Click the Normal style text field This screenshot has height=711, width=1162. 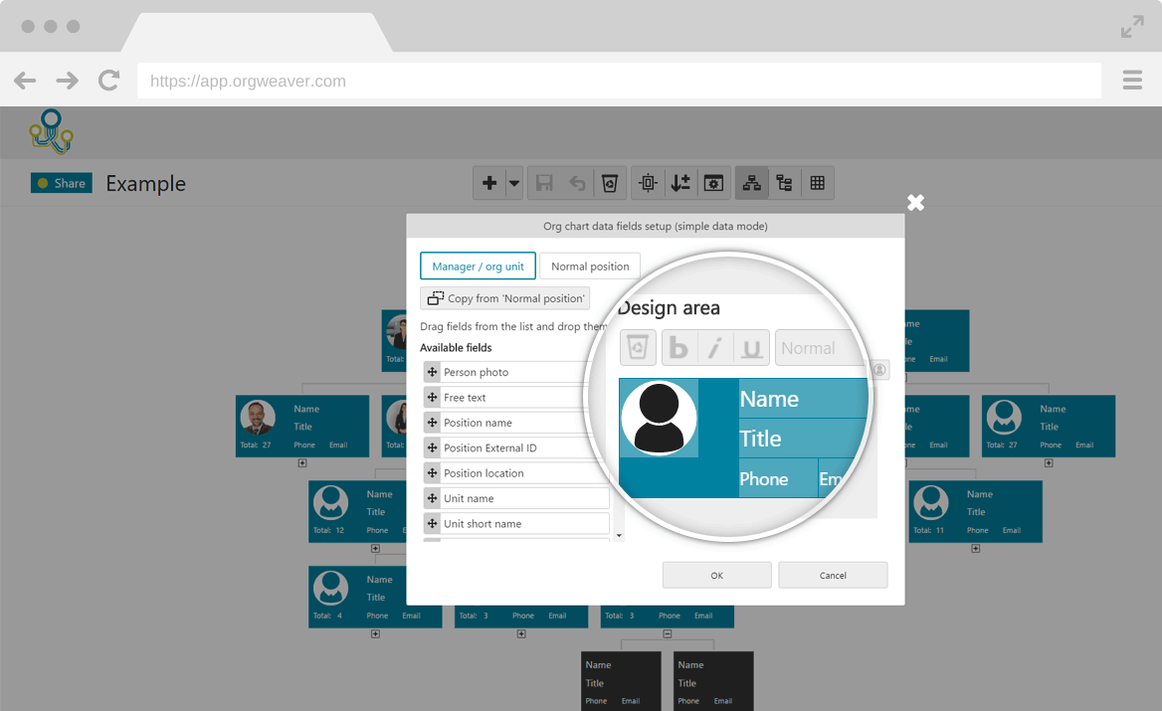coord(820,347)
